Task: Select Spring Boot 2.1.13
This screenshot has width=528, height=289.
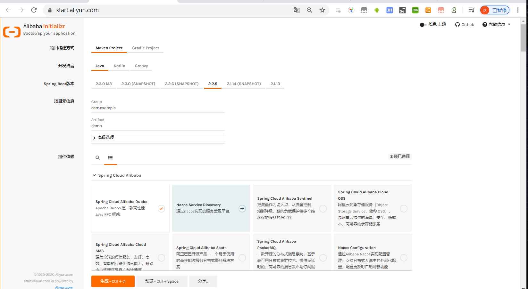Action: (x=275, y=84)
